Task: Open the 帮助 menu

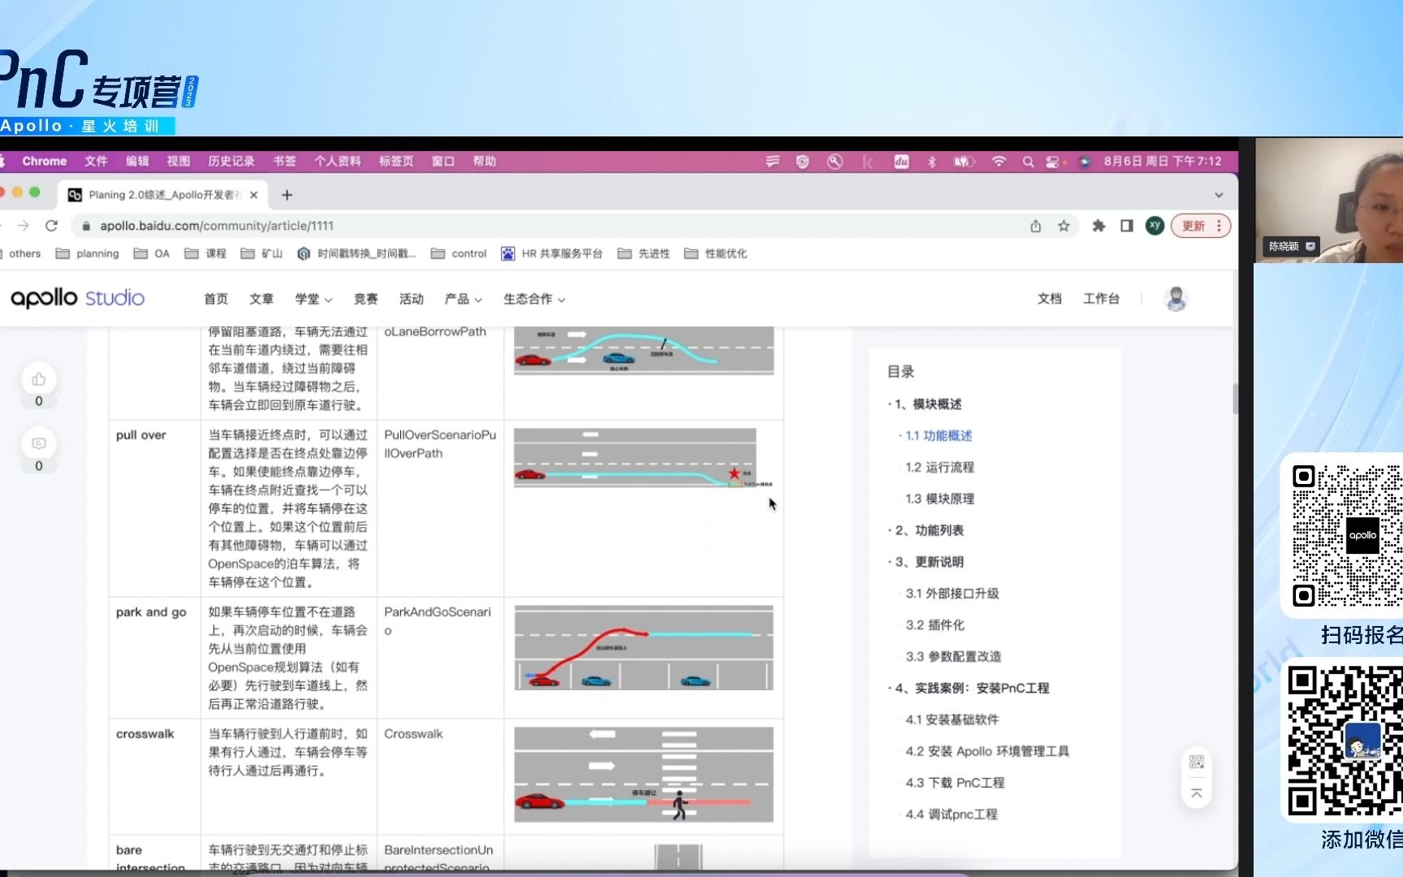Action: [485, 162]
